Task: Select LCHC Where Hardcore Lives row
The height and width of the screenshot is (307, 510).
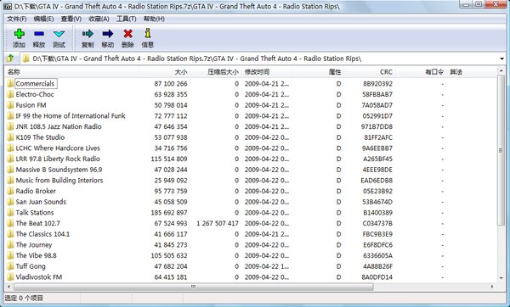Action: coord(251,148)
